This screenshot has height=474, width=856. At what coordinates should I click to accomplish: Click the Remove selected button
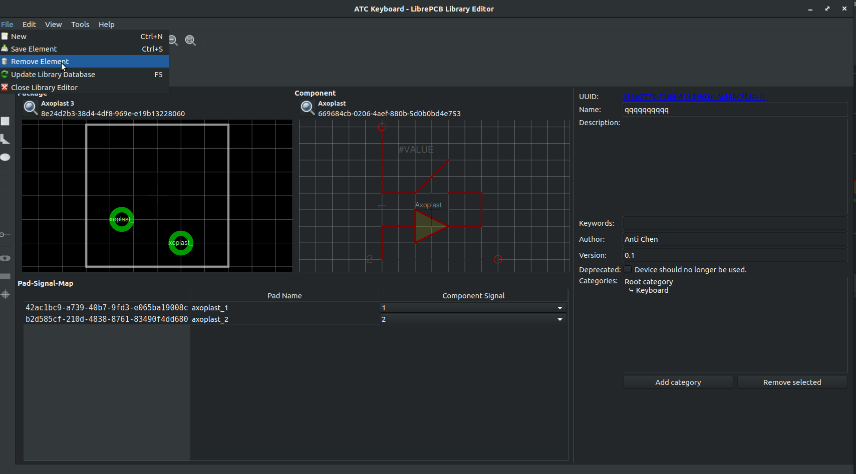(x=792, y=382)
